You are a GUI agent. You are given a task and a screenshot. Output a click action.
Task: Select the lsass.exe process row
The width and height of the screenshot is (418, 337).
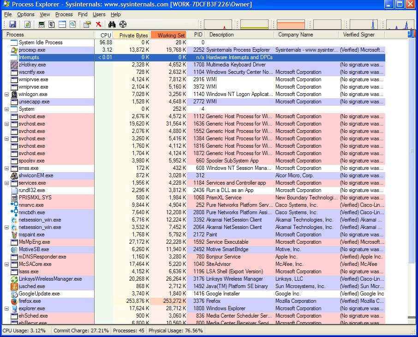194,271
